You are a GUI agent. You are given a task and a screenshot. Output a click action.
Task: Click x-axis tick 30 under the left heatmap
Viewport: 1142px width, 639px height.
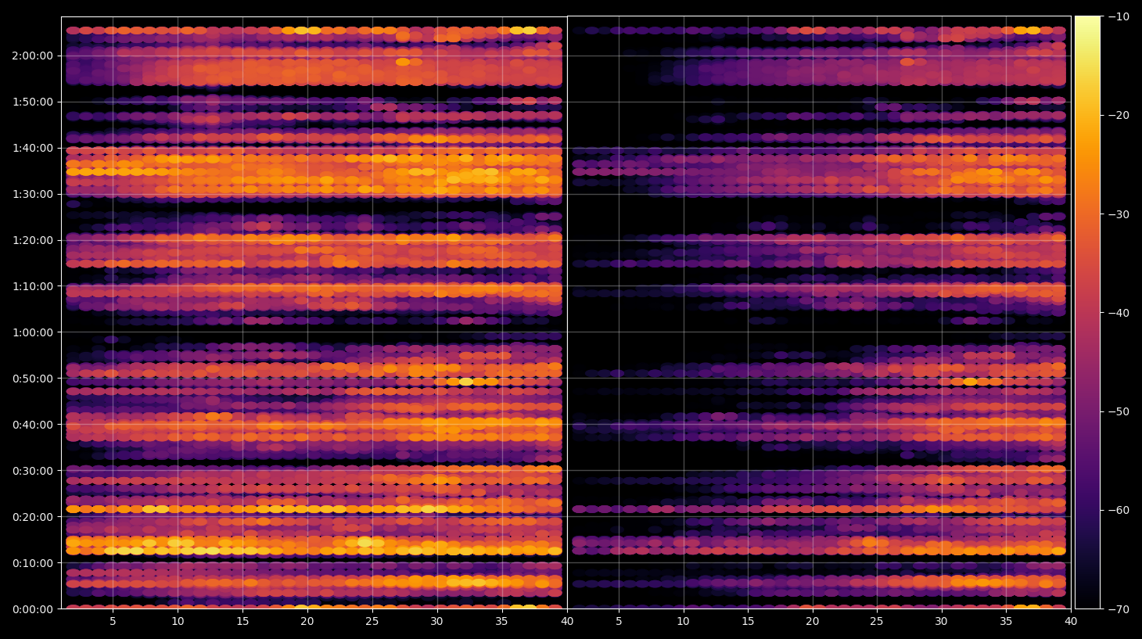coord(436,622)
